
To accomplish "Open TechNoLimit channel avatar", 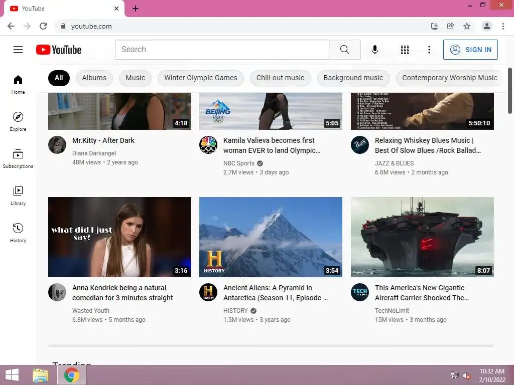I will pyautogui.click(x=359, y=292).
